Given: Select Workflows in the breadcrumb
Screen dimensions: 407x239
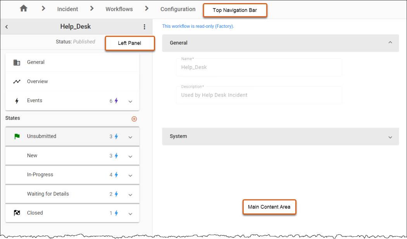Looking at the screenshot, I should pyautogui.click(x=119, y=9).
